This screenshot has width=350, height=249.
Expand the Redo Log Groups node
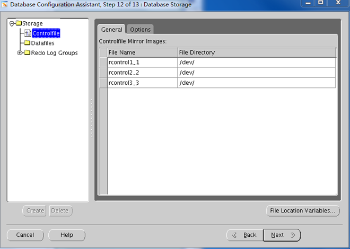click(x=20, y=53)
